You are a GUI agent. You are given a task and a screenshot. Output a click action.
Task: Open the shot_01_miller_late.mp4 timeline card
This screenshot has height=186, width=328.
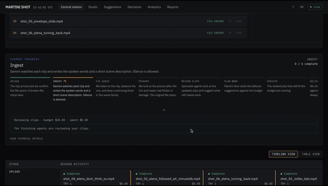click(x=300, y=178)
